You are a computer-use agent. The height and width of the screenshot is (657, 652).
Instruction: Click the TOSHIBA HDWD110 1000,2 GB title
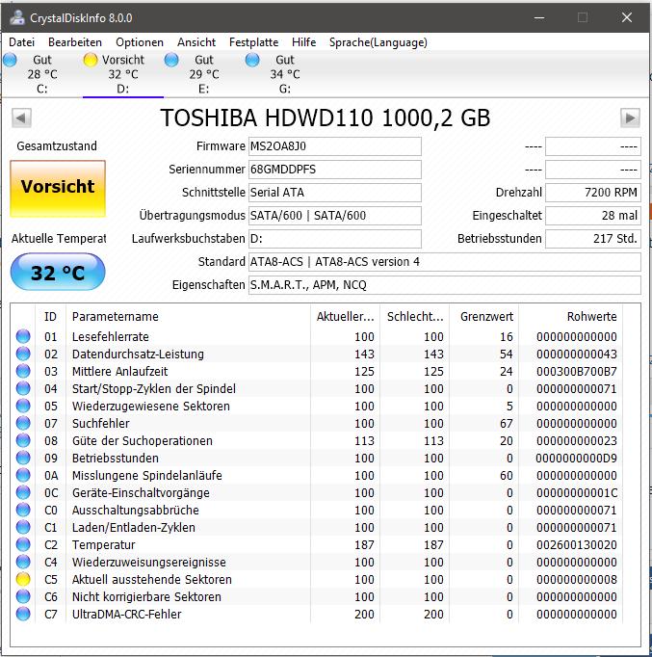(x=326, y=118)
